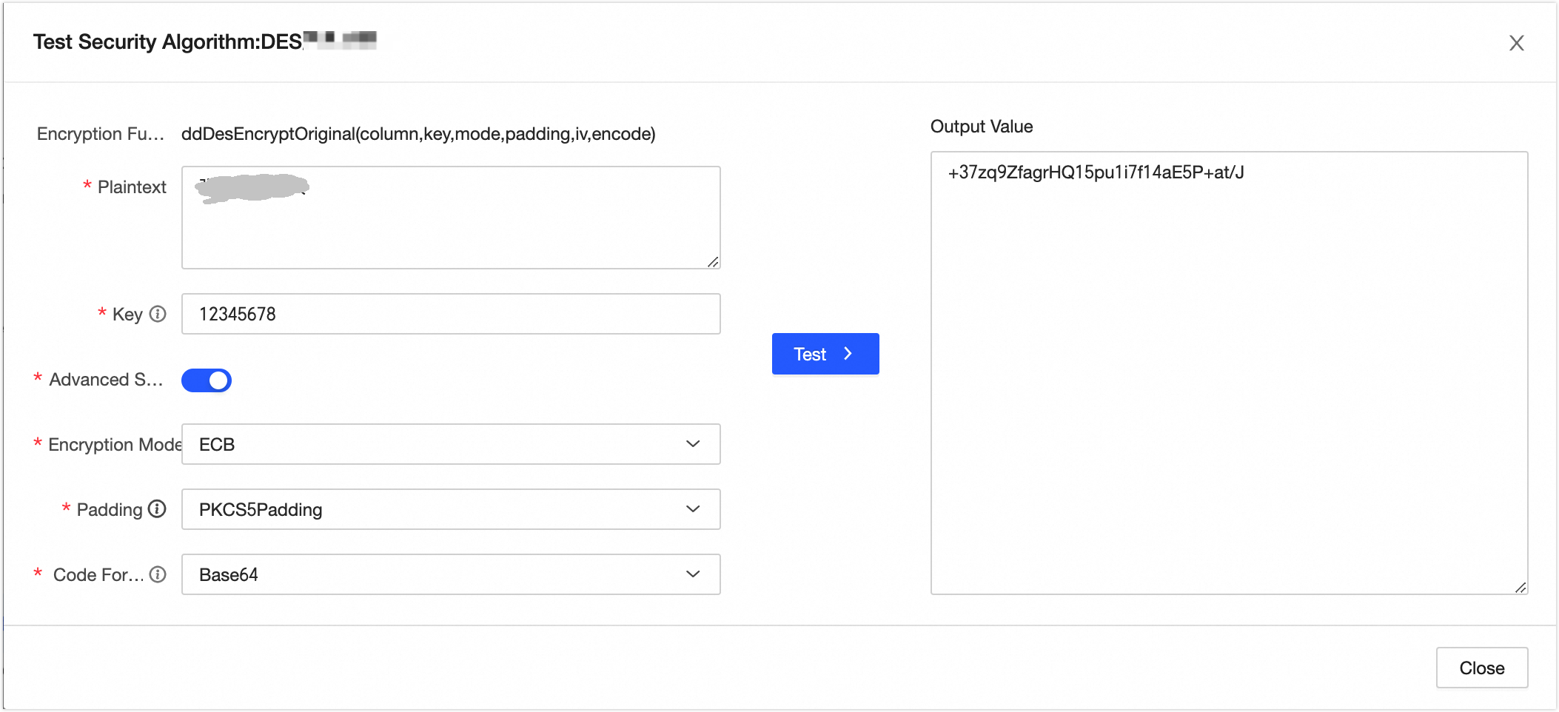Click the ddDesEncryptOriginal function text
The image size is (1559, 712).
[x=418, y=134]
